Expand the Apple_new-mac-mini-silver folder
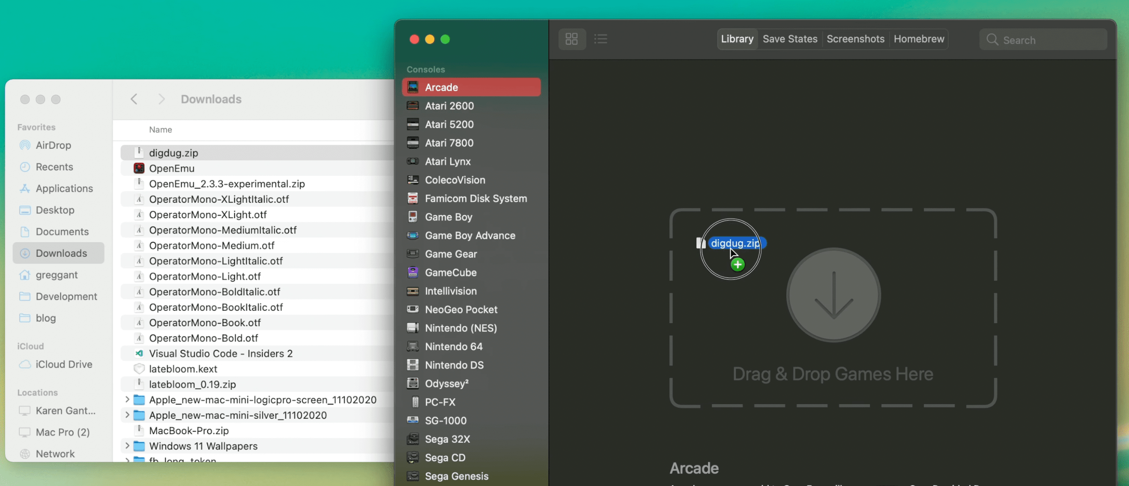The height and width of the screenshot is (486, 1129). point(126,415)
